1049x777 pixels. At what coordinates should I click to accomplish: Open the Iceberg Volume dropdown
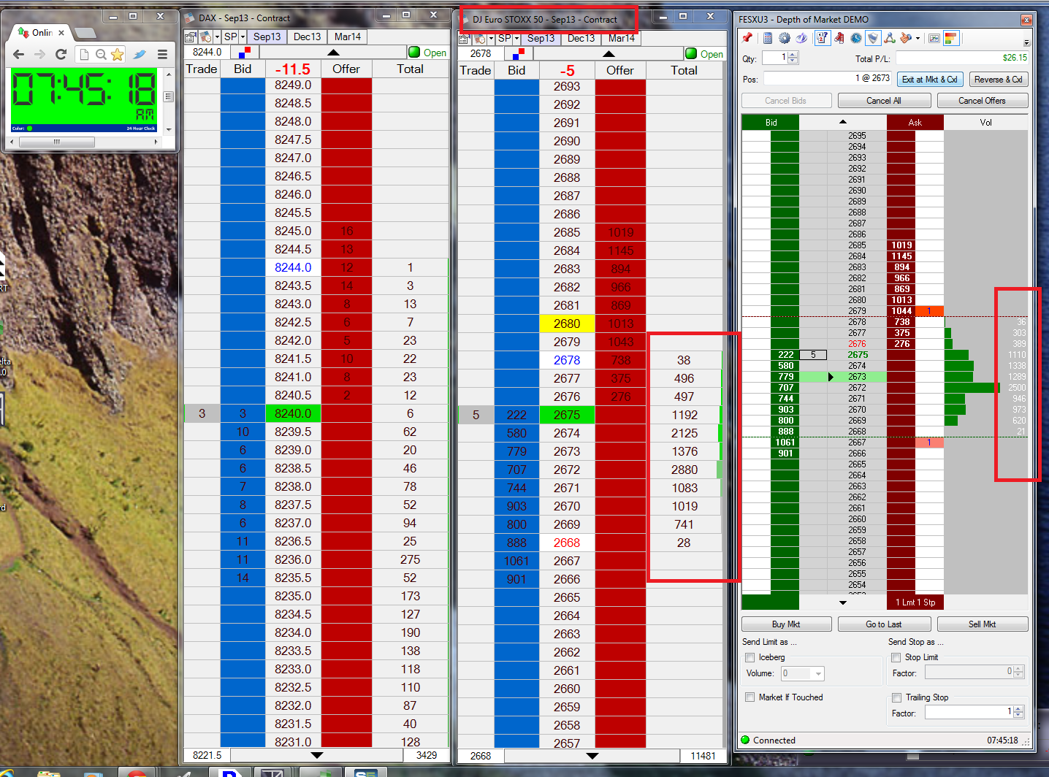click(818, 673)
